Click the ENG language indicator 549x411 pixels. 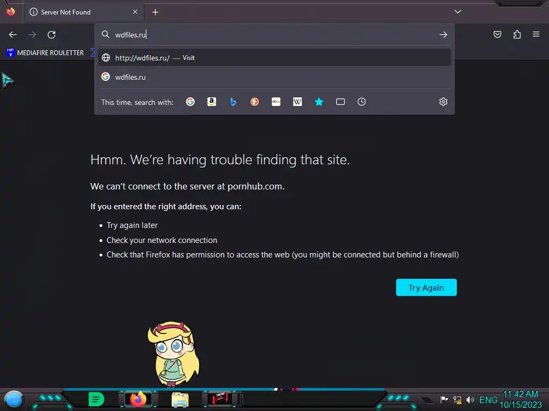488,400
